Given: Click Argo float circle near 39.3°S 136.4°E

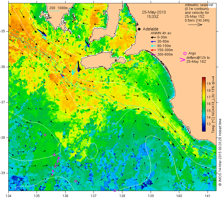Looking at the screenshot, I should [75, 181].
